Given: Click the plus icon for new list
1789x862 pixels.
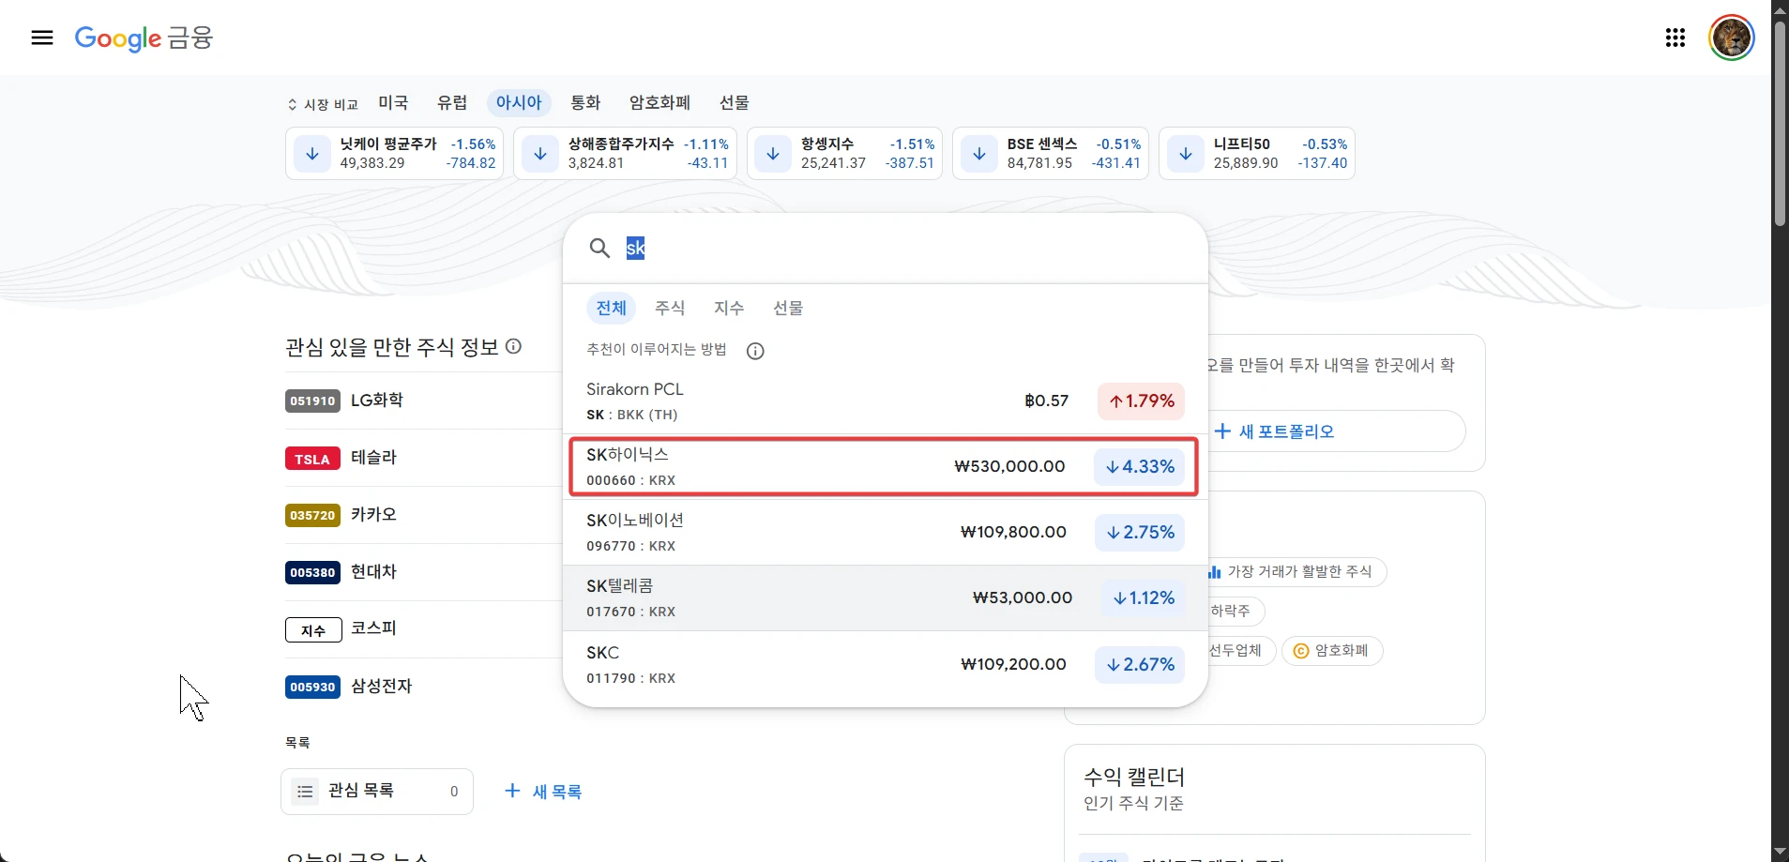Looking at the screenshot, I should click(x=512, y=791).
